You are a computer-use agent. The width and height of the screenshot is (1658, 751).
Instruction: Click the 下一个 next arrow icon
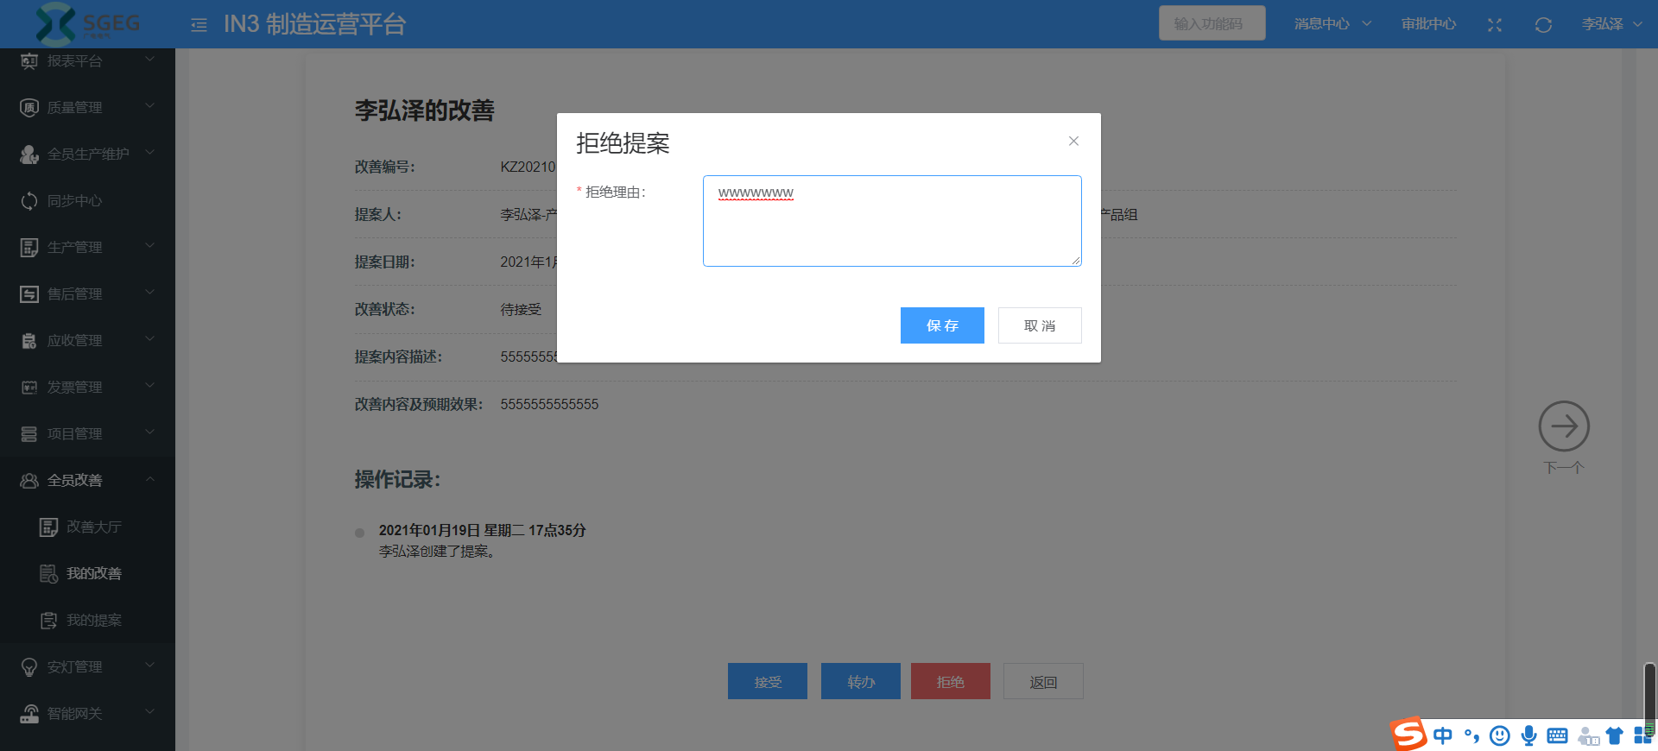[x=1563, y=426]
